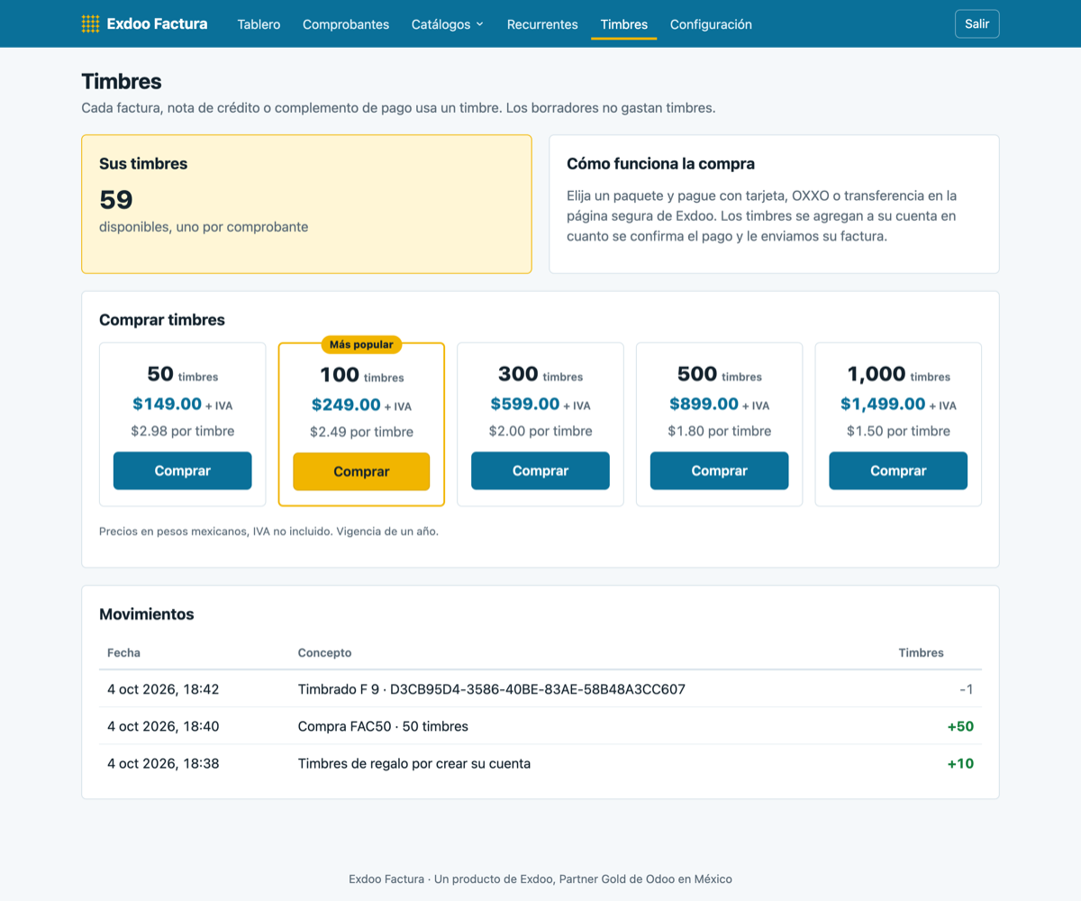This screenshot has height=901, width=1081.
Task: Click the Salir button
Action: point(977,23)
